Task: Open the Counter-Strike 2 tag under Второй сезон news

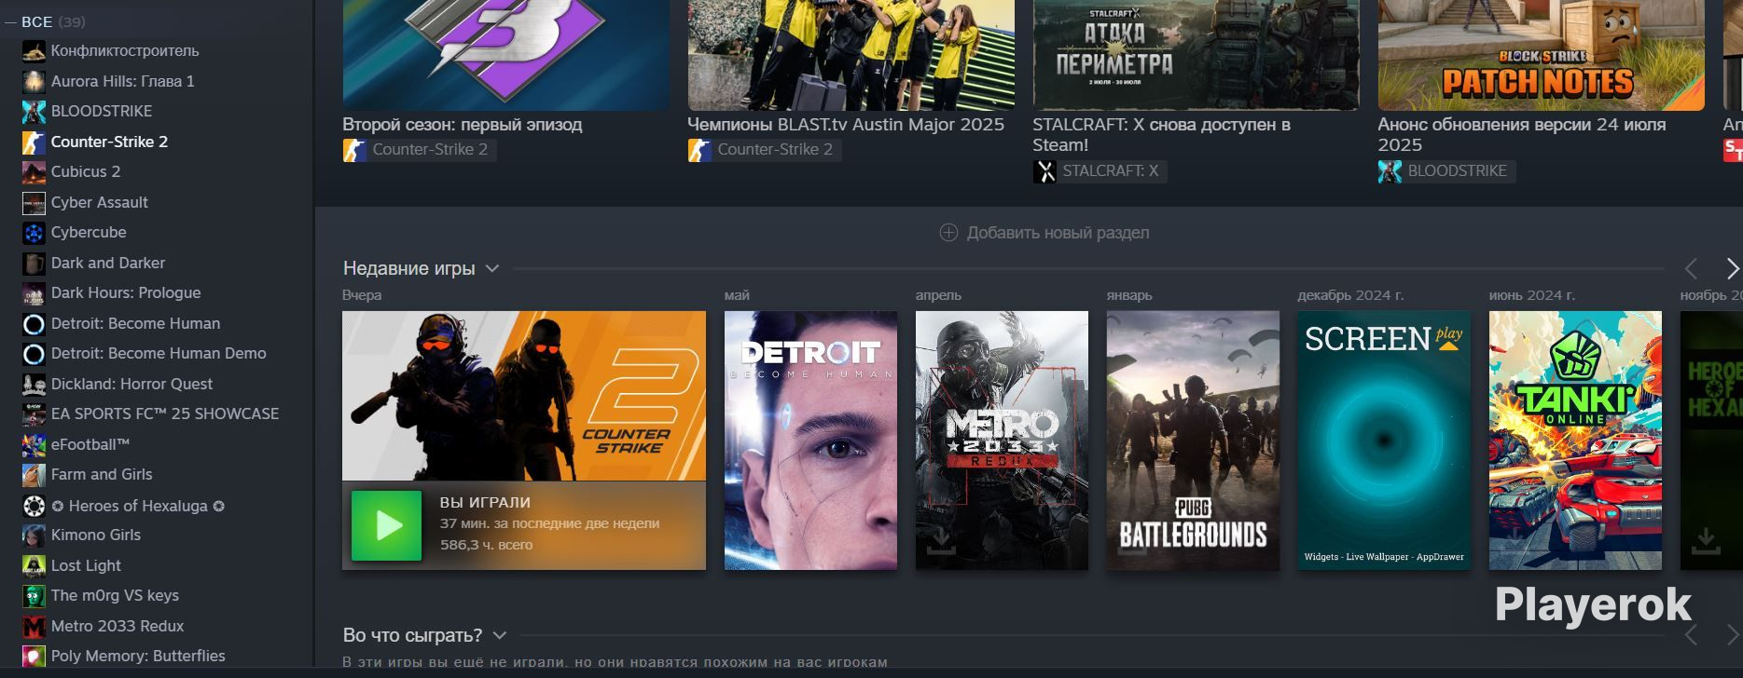Action: [419, 150]
